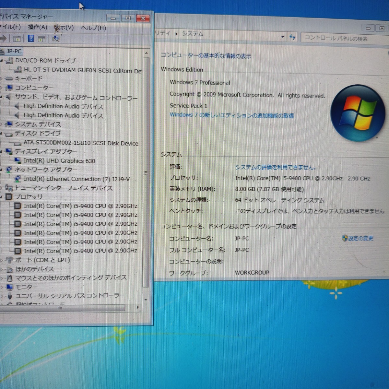Click the Processors category icon

tap(9, 197)
